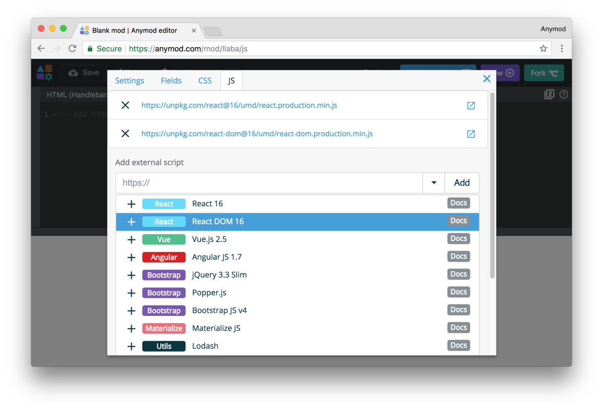Open Docs for jQuery 3.3 Slim
This screenshot has height=411, width=603.
click(458, 274)
